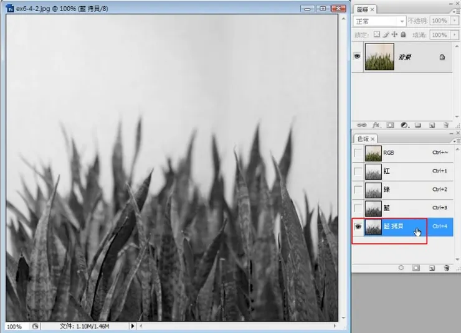This screenshot has height=333, width=461.
Task: Select the 色版 panel tab
Action: tap(362, 138)
